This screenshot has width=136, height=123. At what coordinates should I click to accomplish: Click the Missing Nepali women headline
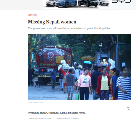coord(52,22)
